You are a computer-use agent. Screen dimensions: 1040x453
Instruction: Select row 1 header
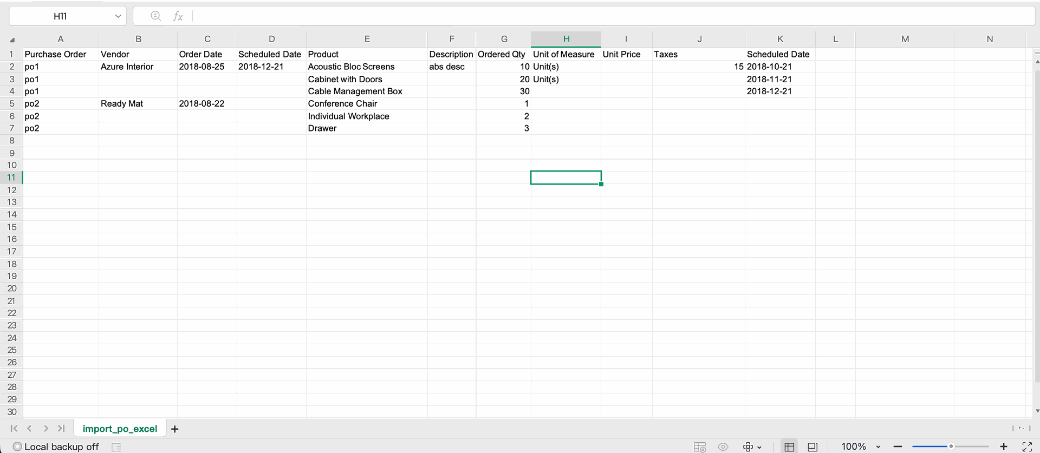point(11,54)
